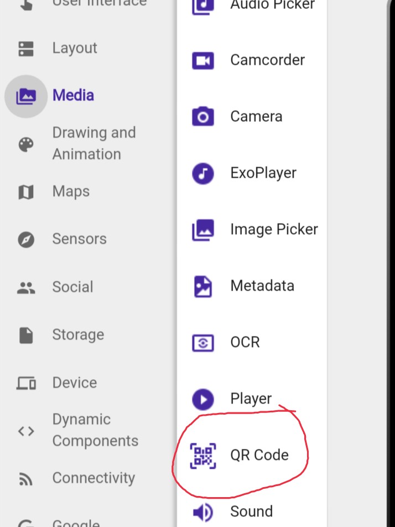The height and width of the screenshot is (527, 395).
Task: Click the Player play-circle icon
Action: (x=203, y=399)
